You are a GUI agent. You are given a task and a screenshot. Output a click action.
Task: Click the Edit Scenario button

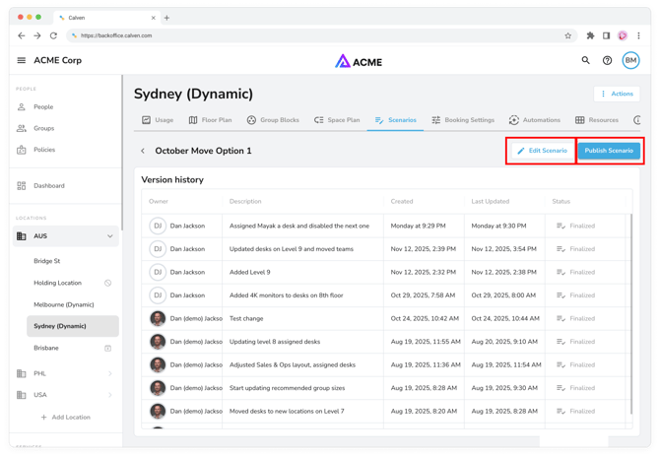point(542,151)
